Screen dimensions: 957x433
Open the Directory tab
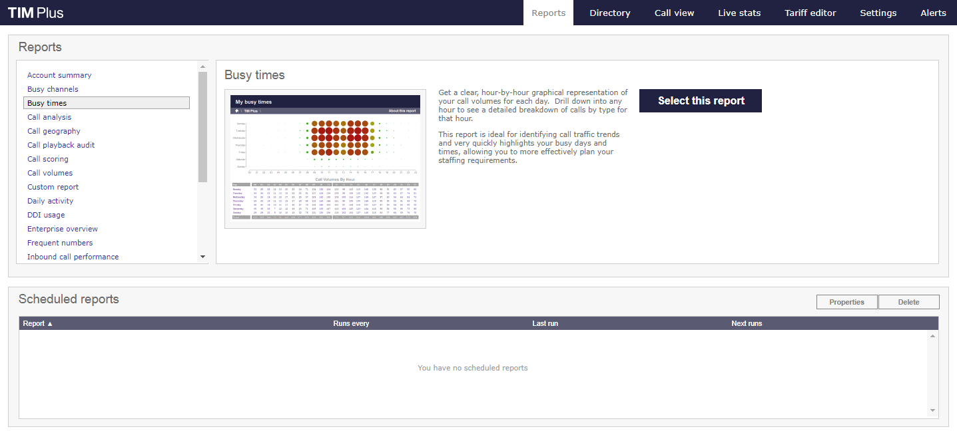pyautogui.click(x=609, y=13)
